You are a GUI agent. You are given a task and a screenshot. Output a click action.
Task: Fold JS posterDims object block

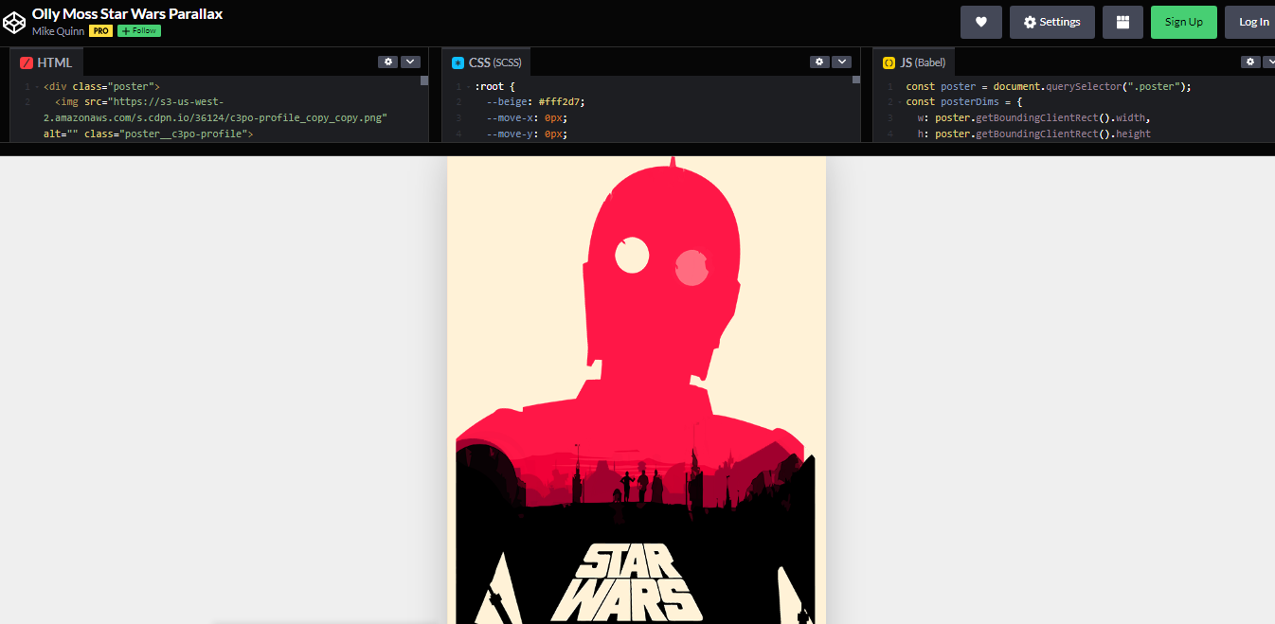[900, 102]
